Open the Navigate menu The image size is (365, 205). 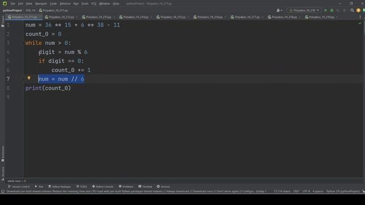[41, 4]
